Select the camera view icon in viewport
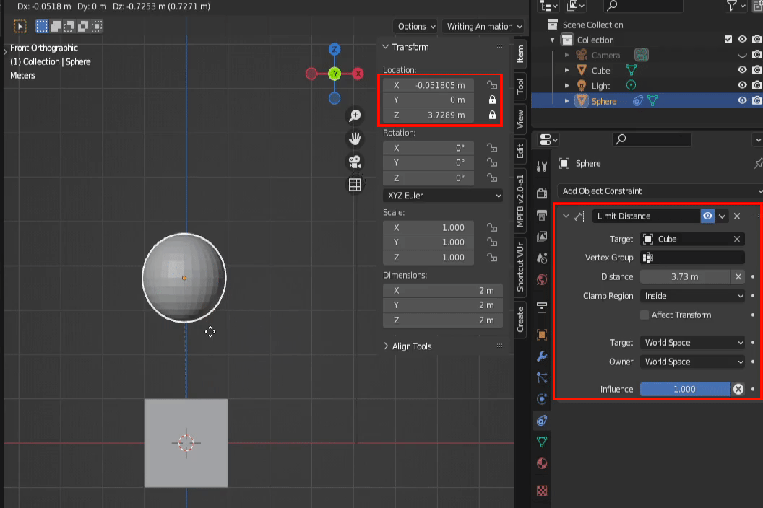This screenshot has width=763, height=508. tap(354, 162)
